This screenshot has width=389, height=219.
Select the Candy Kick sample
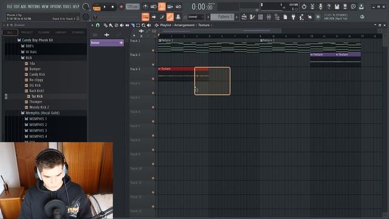point(35,74)
